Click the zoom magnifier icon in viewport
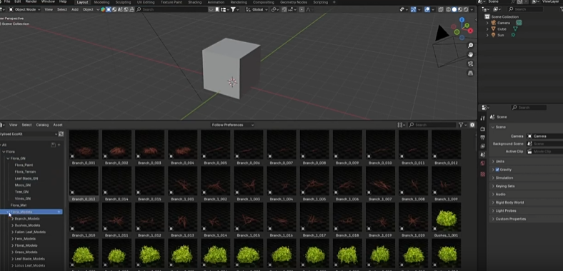563x271 pixels. (470, 46)
